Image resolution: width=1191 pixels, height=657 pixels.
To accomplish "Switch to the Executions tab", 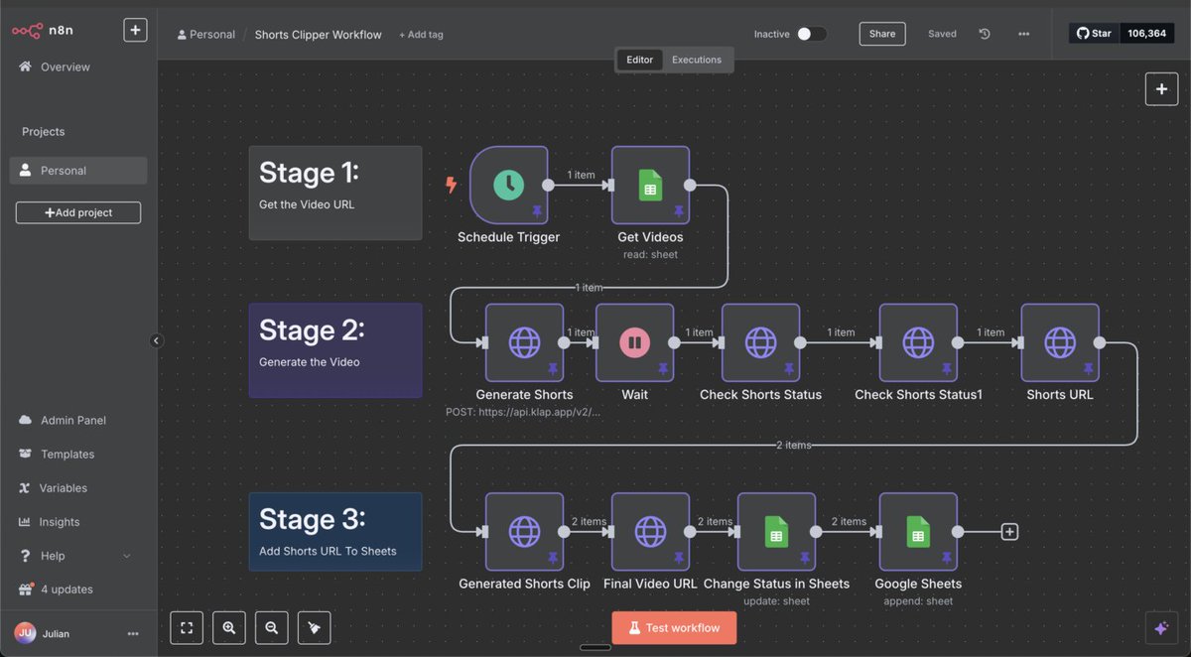I will click(x=697, y=60).
